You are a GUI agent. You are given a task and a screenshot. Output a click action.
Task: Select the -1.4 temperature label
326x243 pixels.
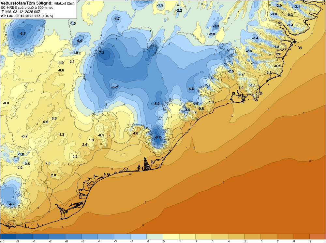(241, 75)
